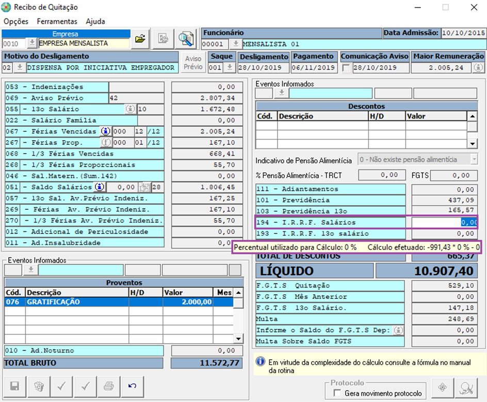The width and height of the screenshot is (487, 402).
Task: Click the Multa value 248,69
Action: 444,319
